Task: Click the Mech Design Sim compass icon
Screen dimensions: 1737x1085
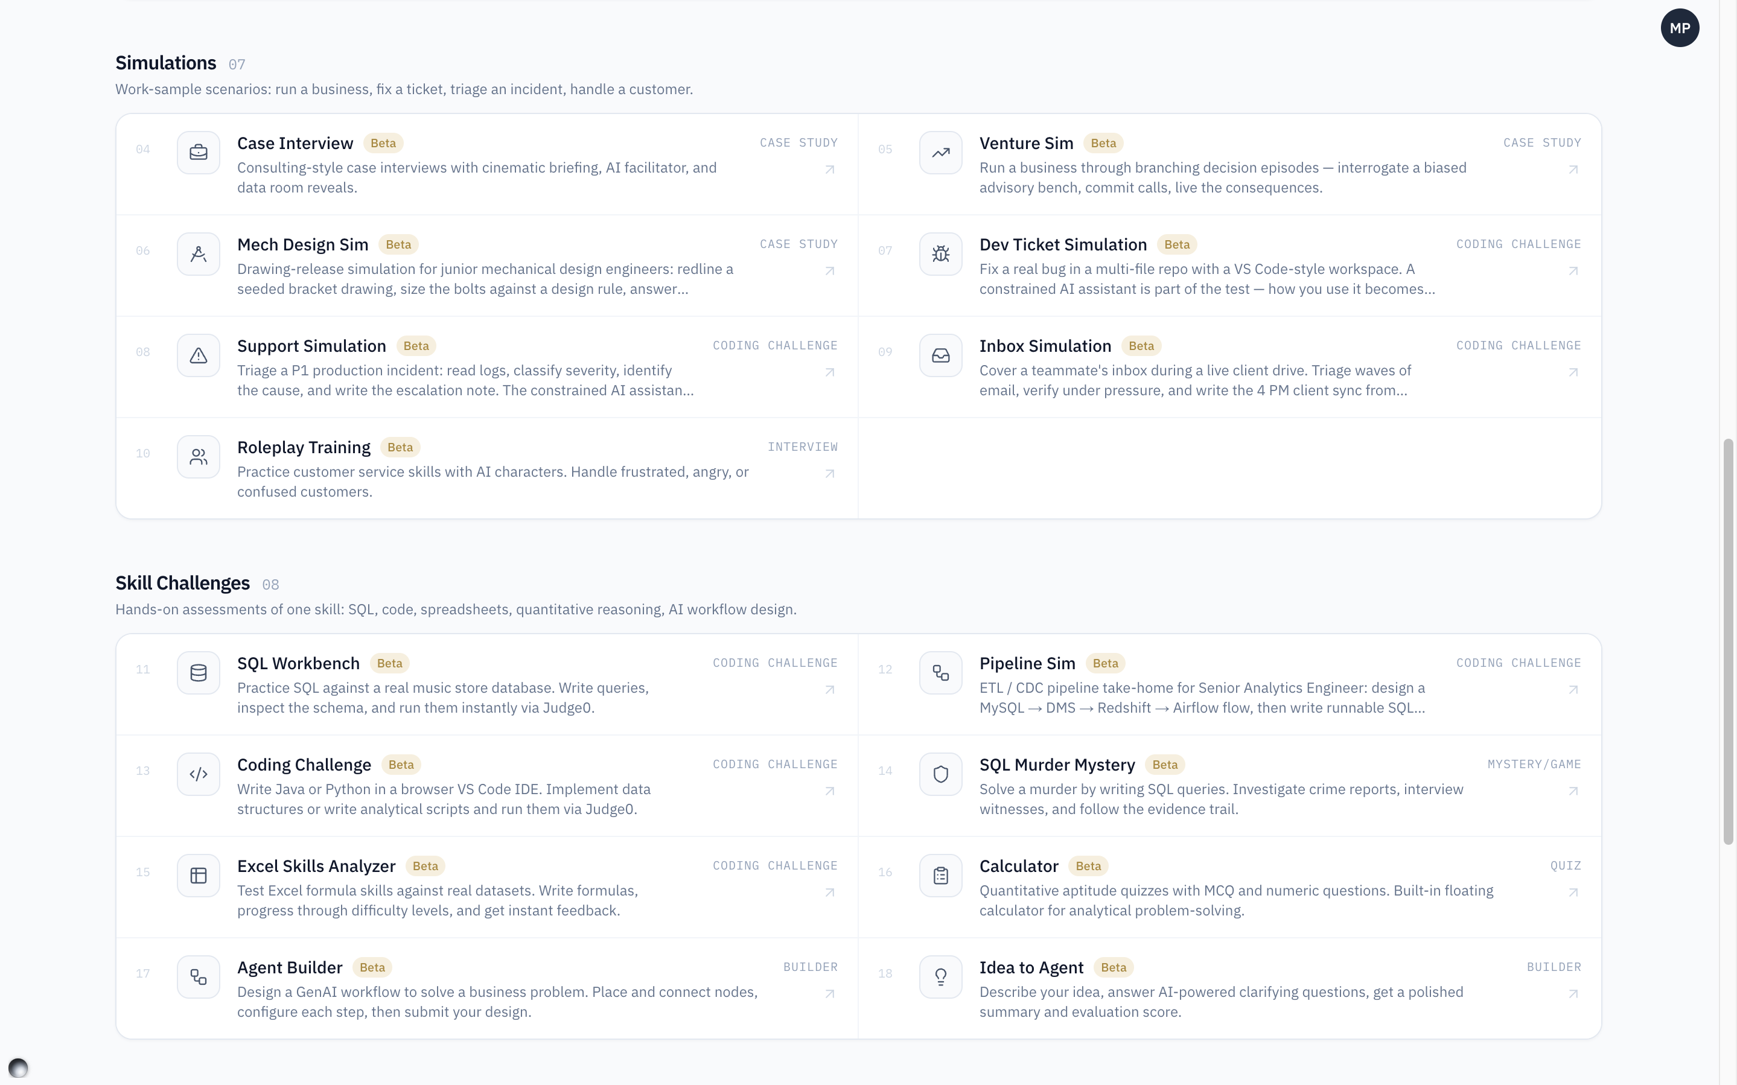Action: point(199,254)
